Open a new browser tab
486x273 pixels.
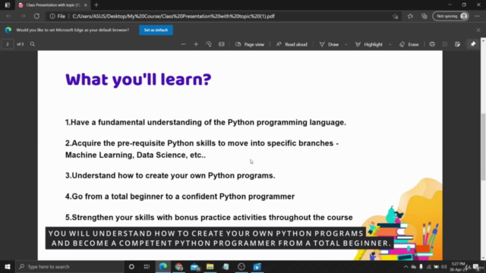96,5
